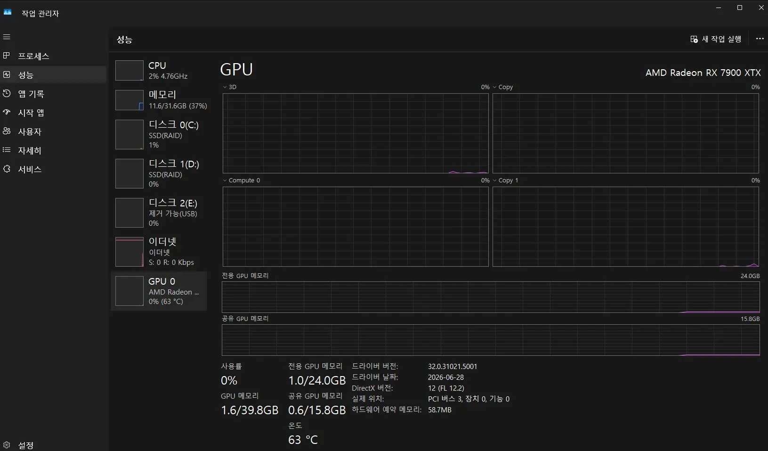Viewport: 768px width, 451px height.
Task: Click the AMD Radeon RX 7900 XTX title
Action: pos(703,73)
